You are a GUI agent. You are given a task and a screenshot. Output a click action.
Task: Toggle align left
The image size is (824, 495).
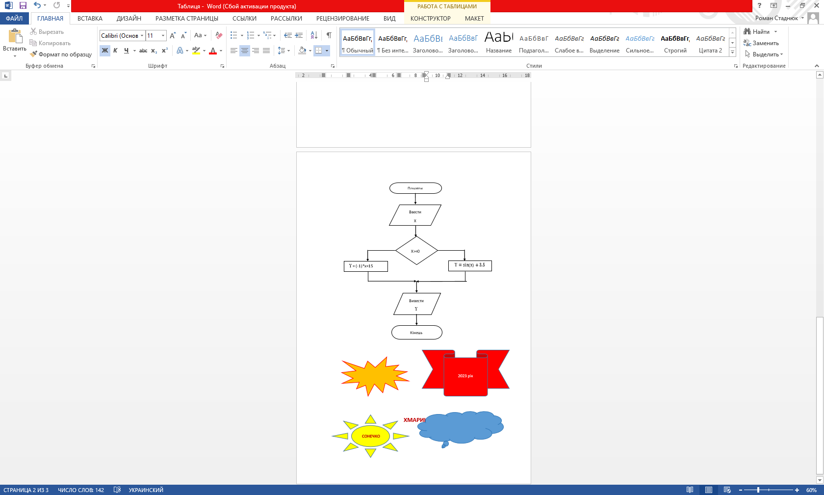(x=234, y=51)
